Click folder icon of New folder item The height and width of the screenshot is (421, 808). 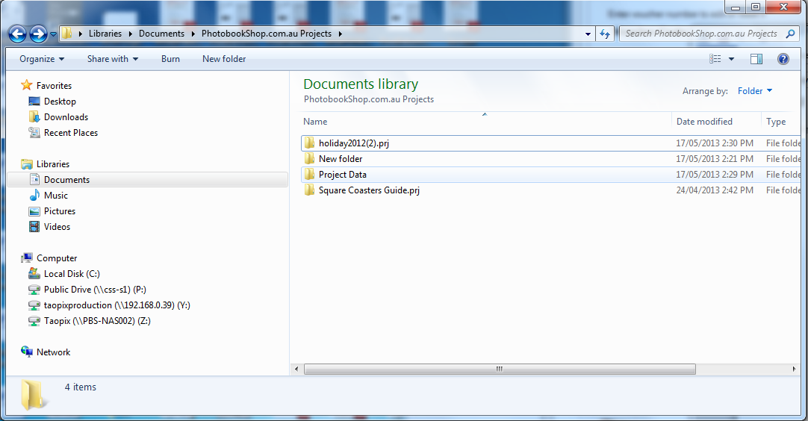[309, 159]
